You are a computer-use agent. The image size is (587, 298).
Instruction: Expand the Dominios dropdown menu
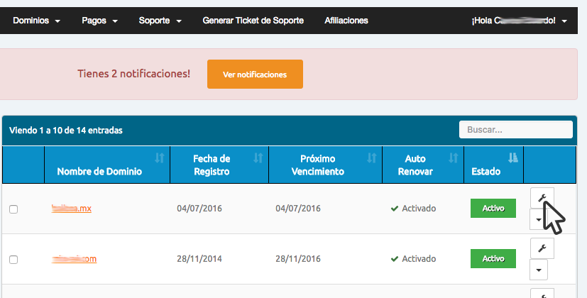point(36,21)
